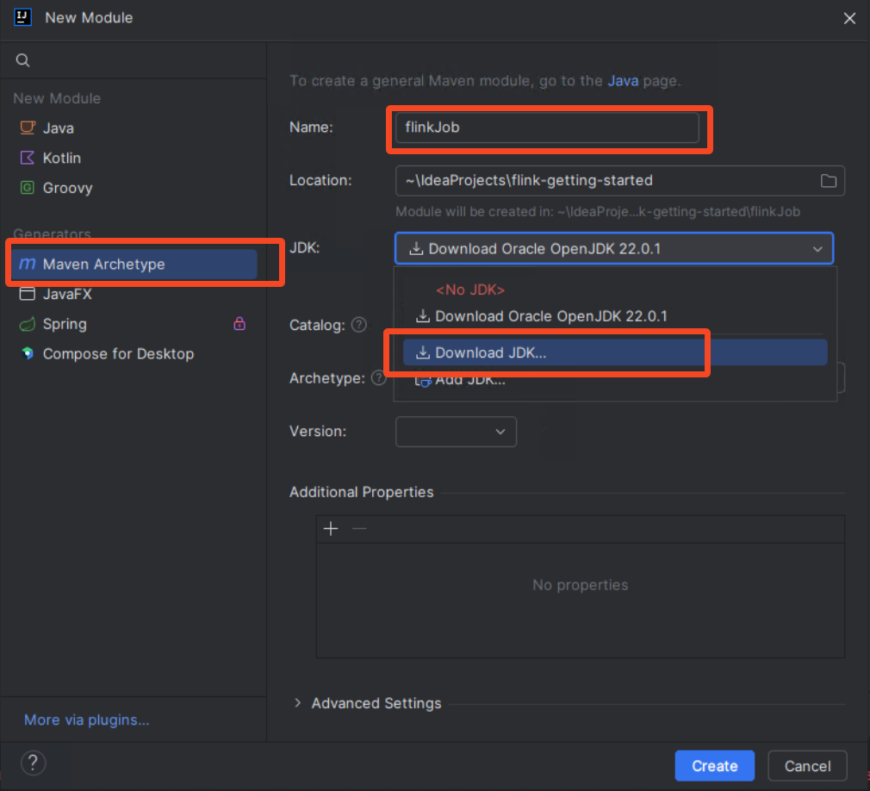Click the JDK dropdown chevron arrow
This screenshot has width=870, height=791.
pyautogui.click(x=817, y=249)
